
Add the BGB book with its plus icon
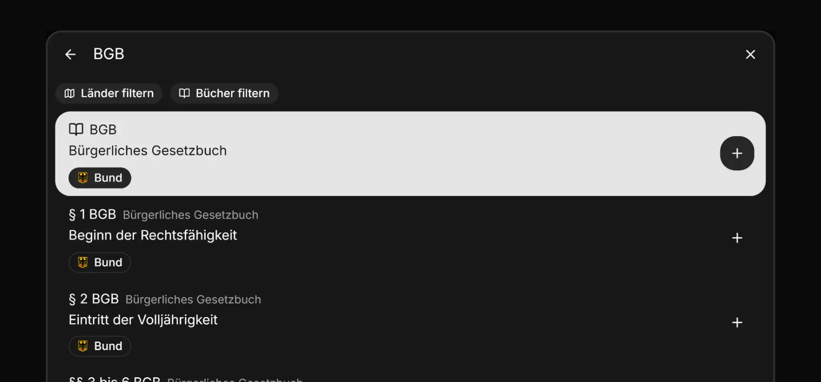pos(737,153)
